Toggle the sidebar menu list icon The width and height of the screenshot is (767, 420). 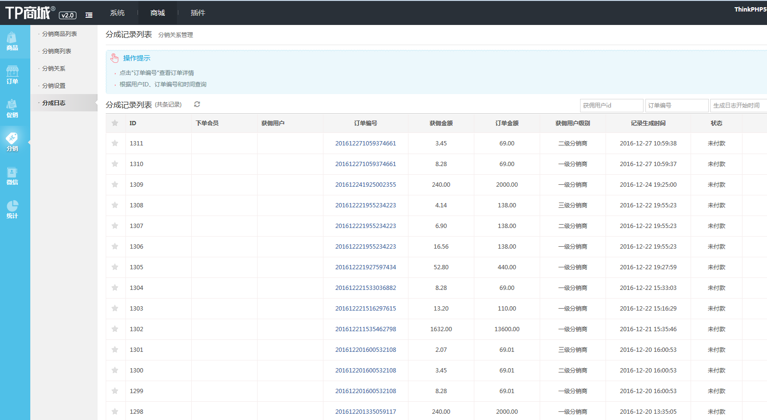pyautogui.click(x=89, y=15)
